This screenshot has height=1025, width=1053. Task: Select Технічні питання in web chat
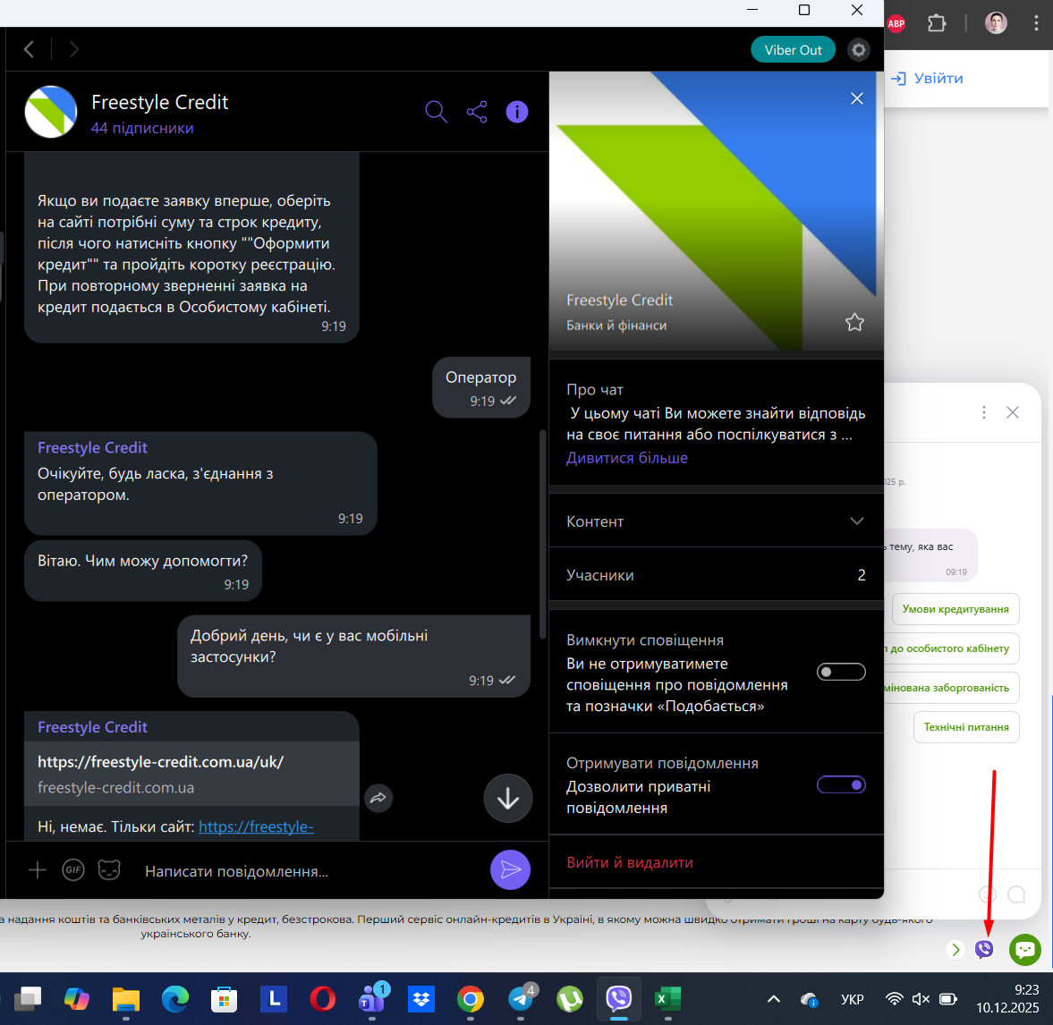click(x=966, y=727)
